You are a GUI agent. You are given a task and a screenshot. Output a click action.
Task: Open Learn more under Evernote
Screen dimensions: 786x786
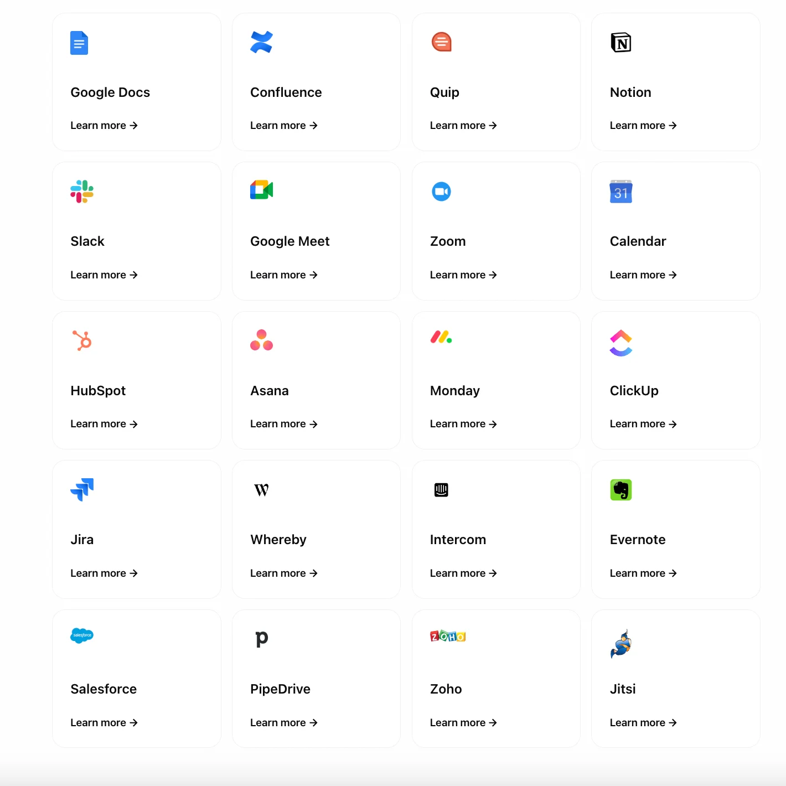643,573
